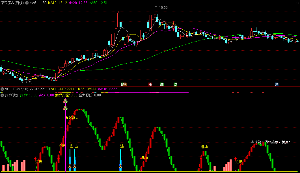
Task: Click the green 减 info marker
Action: point(162,85)
